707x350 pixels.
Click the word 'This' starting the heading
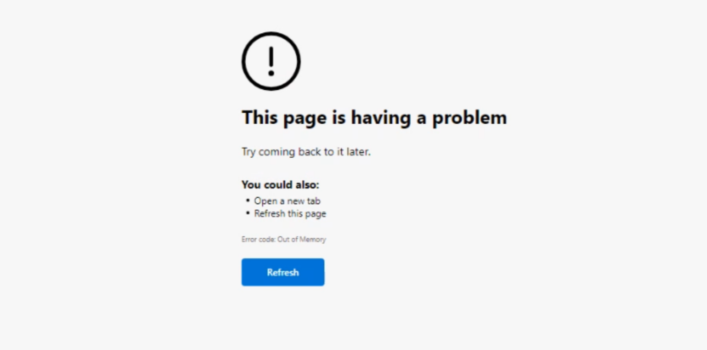coord(260,117)
